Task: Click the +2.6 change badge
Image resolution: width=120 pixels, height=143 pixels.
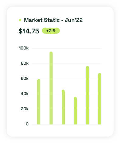Action: (x=51, y=31)
